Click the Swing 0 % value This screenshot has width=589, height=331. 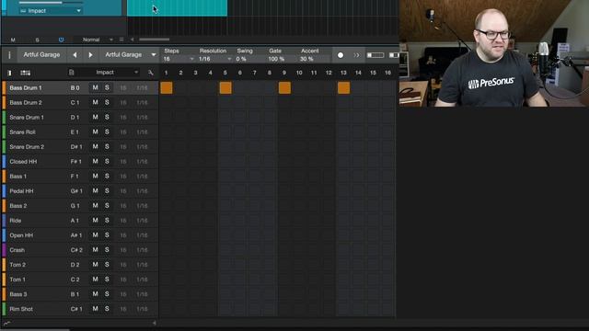[x=241, y=59]
